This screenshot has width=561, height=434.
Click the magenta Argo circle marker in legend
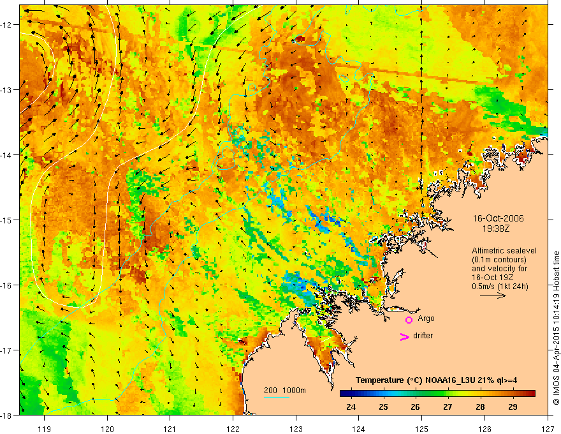(x=409, y=320)
